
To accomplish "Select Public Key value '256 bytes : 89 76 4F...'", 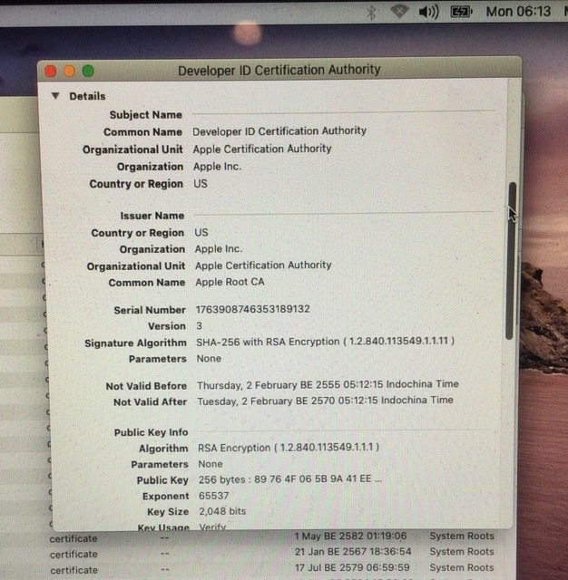I will [290, 479].
